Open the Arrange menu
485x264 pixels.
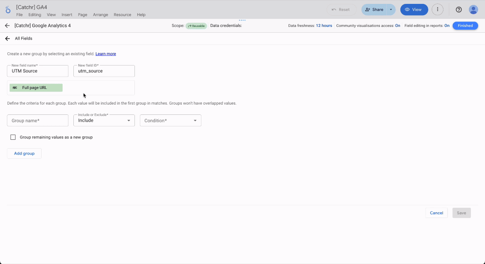click(x=101, y=15)
